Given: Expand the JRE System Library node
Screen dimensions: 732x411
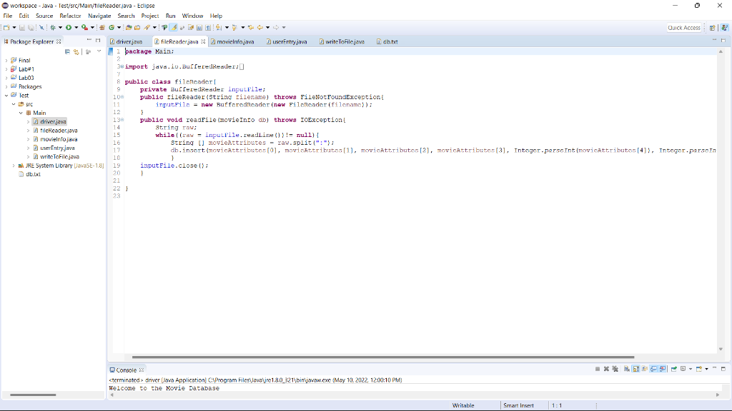Looking at the screenshot, I should pos(13,166).
